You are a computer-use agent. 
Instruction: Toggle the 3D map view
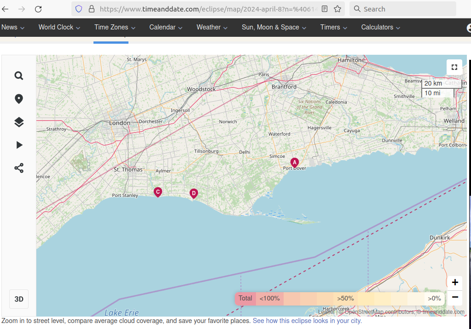[x=19, y=299]
